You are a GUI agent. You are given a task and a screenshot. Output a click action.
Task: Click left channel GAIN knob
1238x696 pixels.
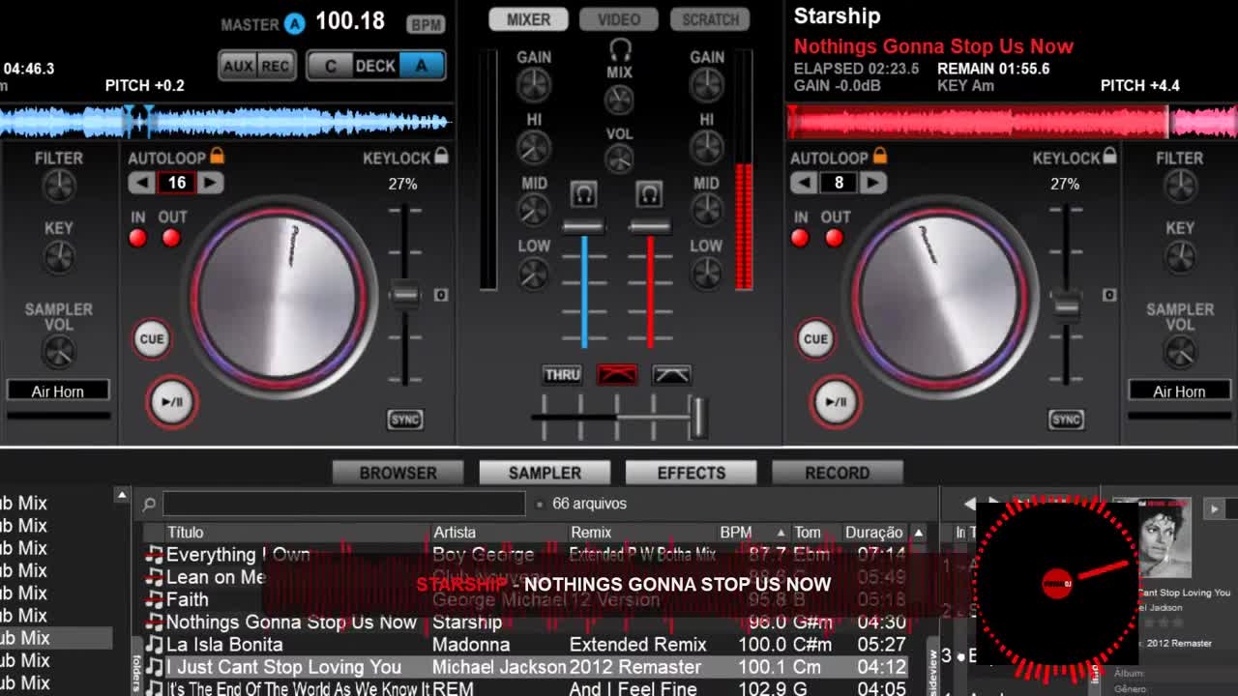534,86
